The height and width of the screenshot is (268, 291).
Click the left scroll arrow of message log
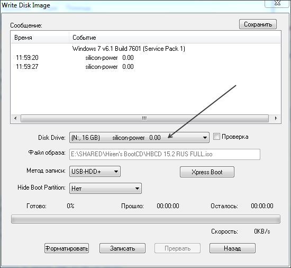pos(15,118)
